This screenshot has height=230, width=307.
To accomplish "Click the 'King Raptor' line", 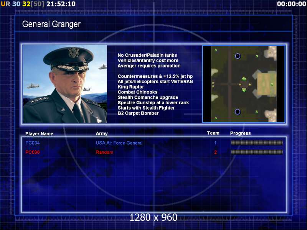I will click(x=131, y=87).
